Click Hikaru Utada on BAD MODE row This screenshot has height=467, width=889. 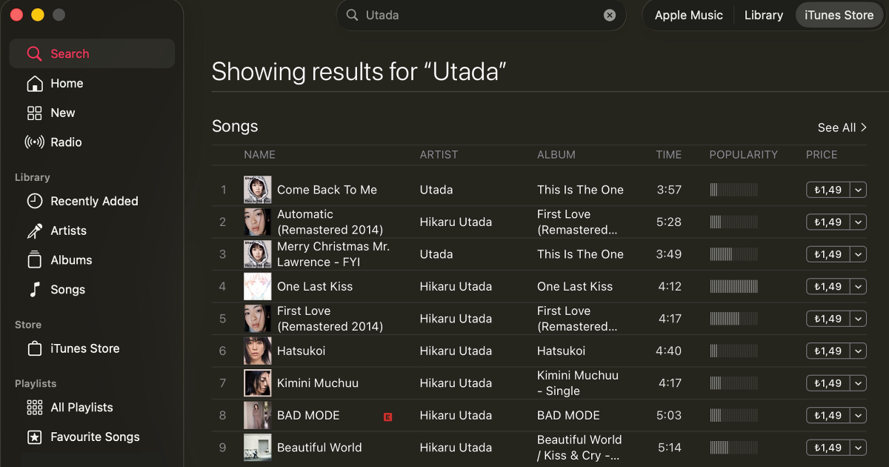tap(456, 415)
